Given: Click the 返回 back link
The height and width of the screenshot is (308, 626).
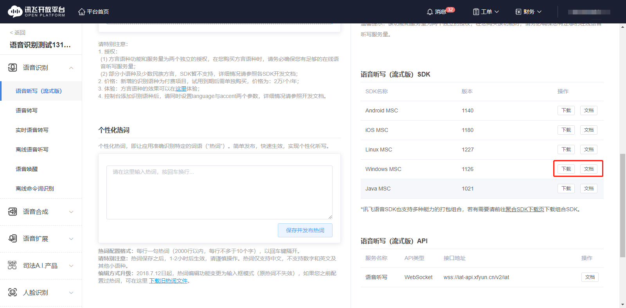Looking at the screenshot, I should [18, 32].
